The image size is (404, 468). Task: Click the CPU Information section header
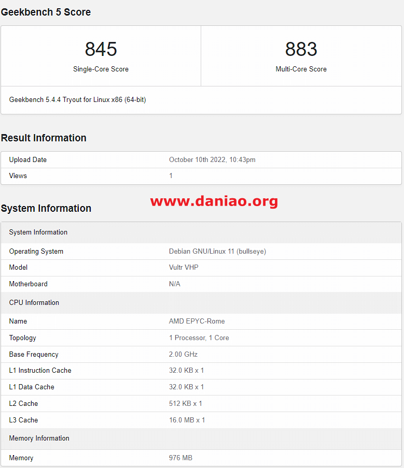201,303
